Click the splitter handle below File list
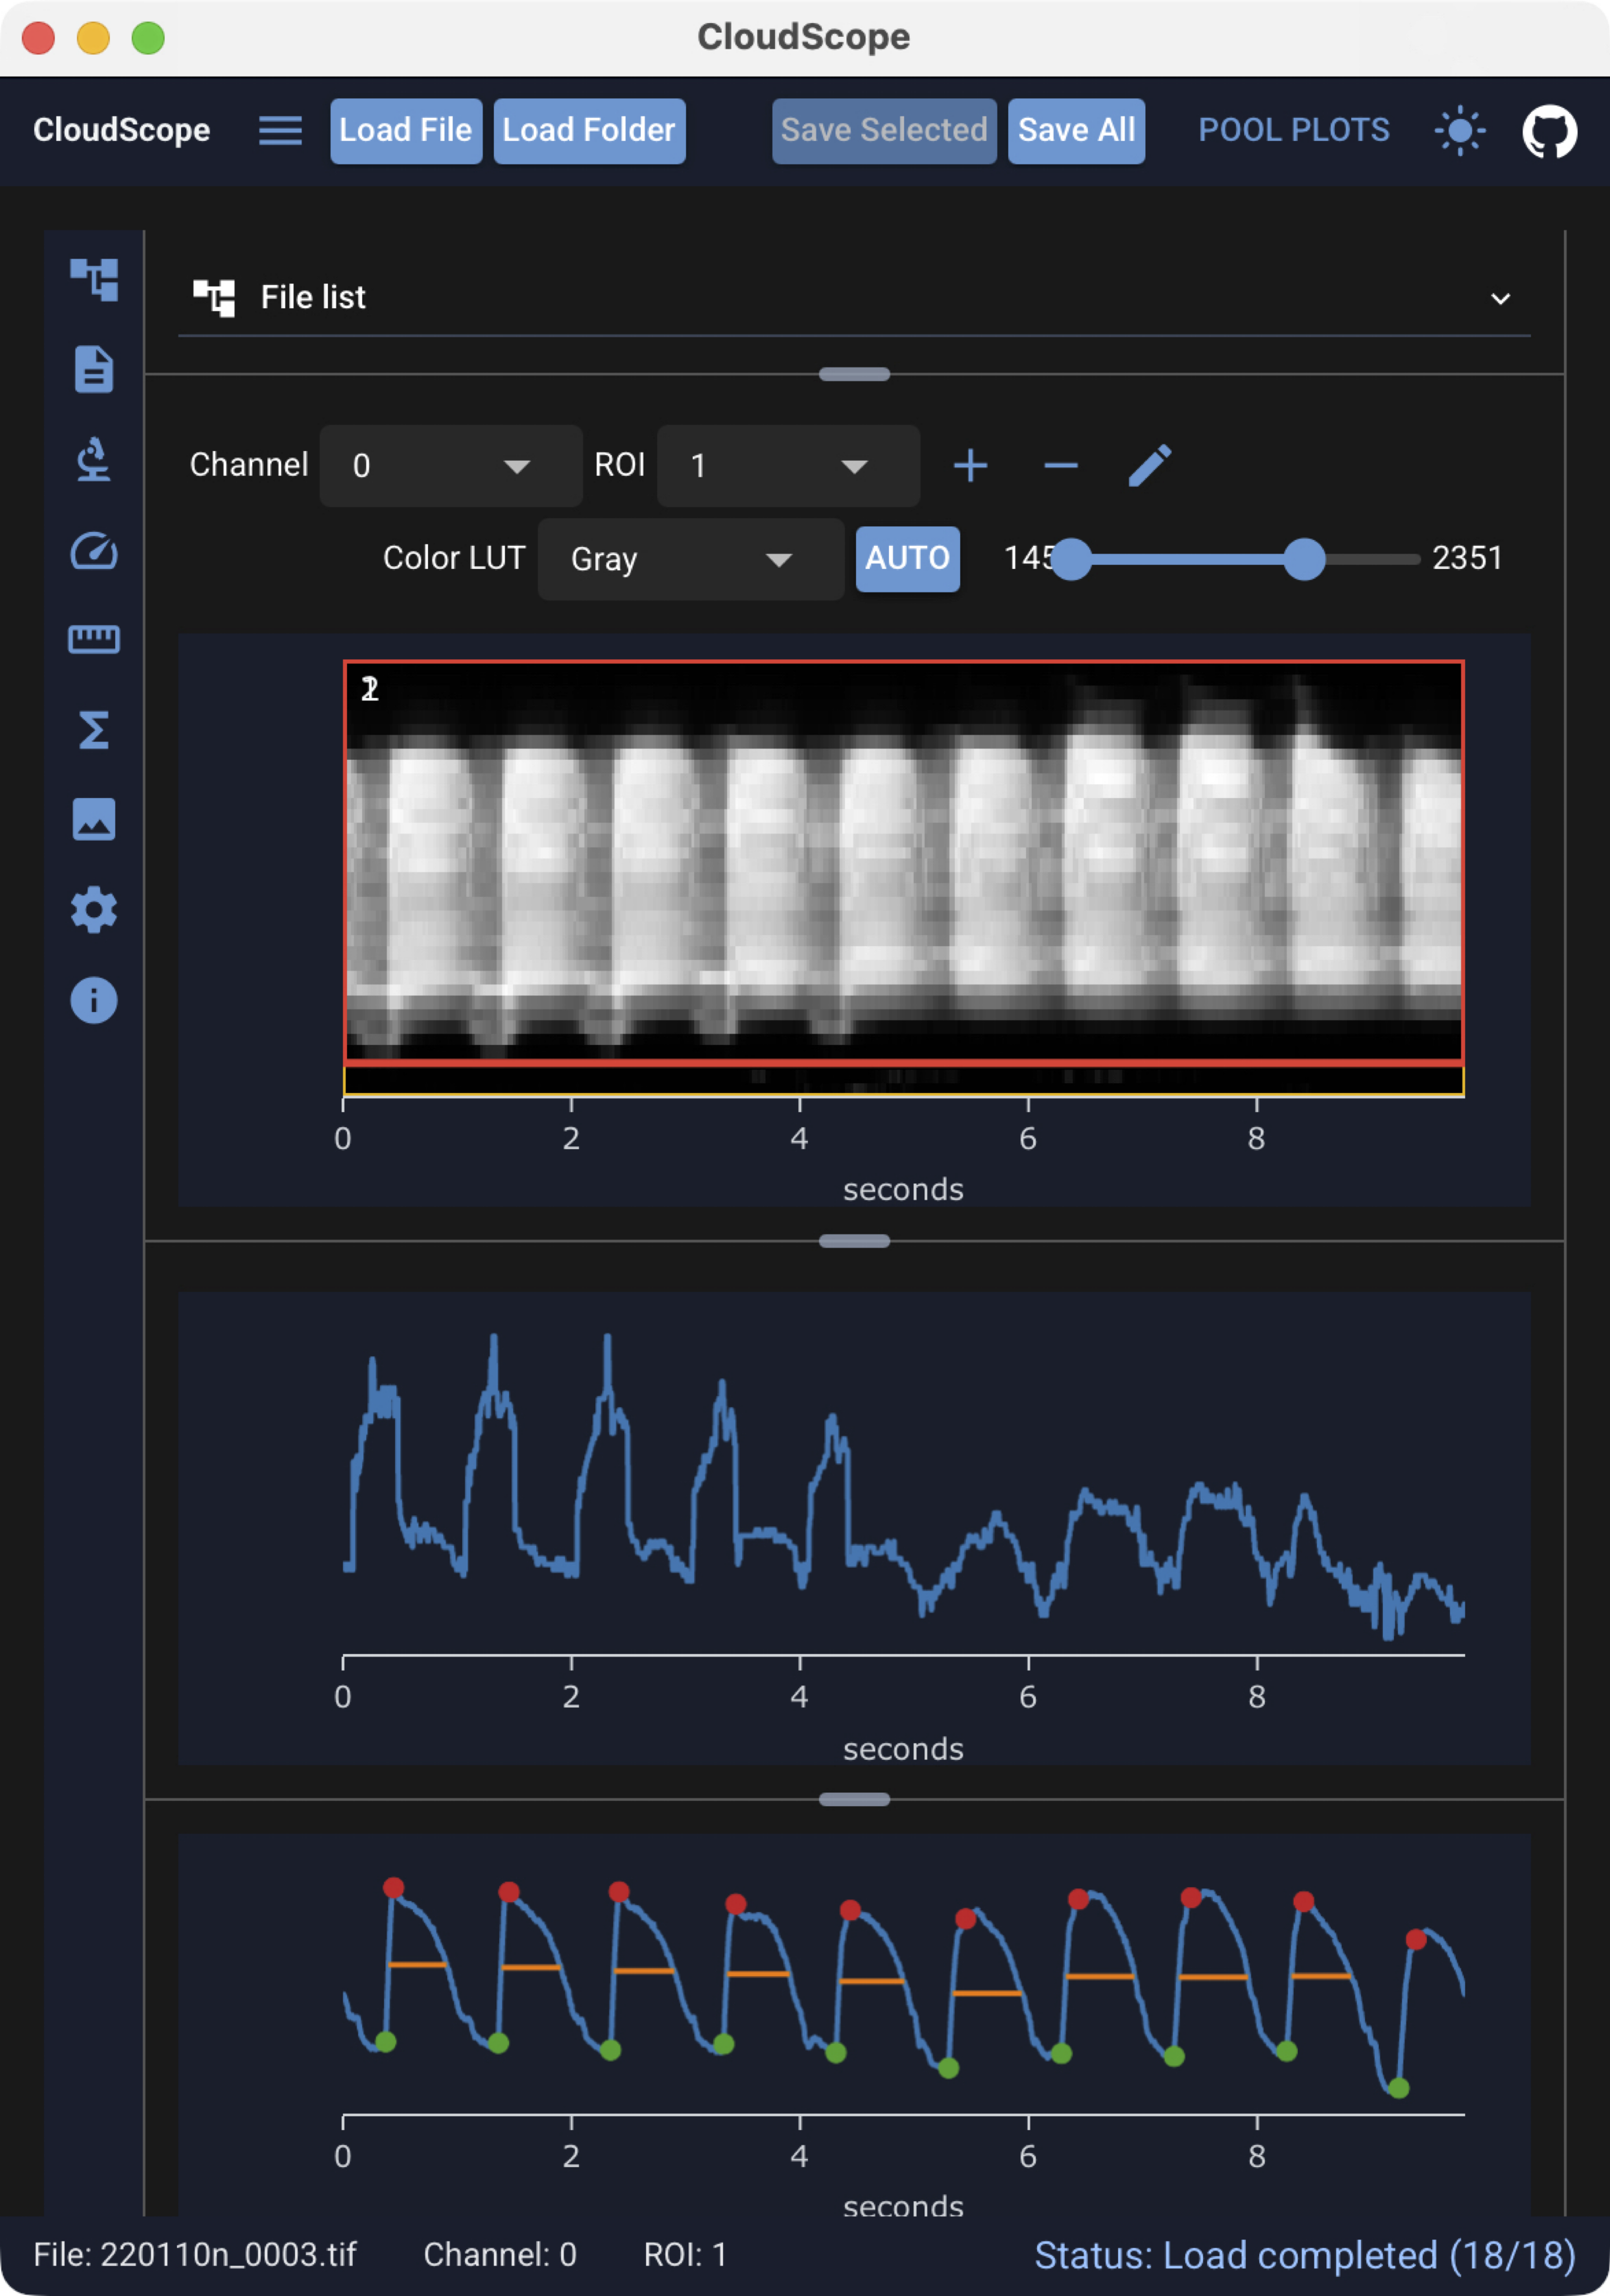This screenshot has height=2296, width=1610. tap(854, 375)
